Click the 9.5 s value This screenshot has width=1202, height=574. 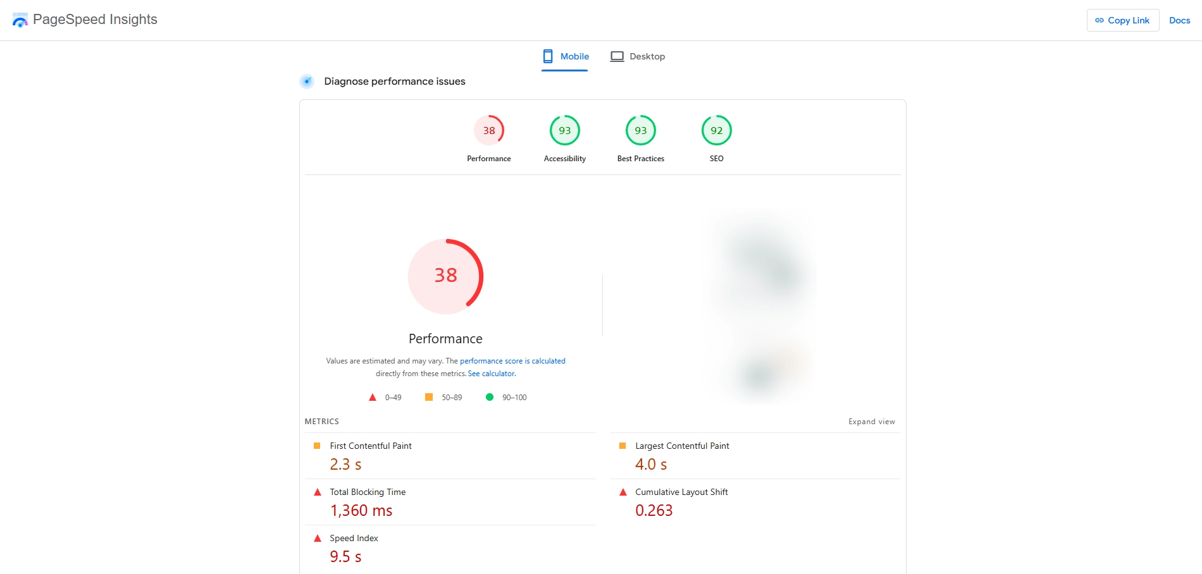[345, 557]
